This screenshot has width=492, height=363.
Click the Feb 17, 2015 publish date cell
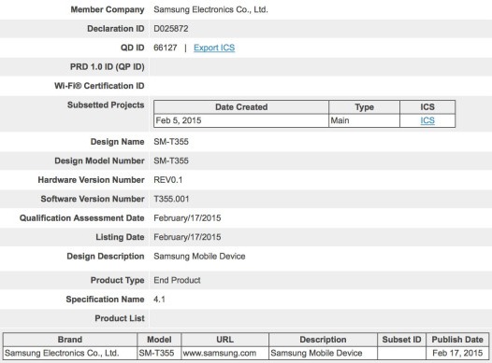(457, 353)
